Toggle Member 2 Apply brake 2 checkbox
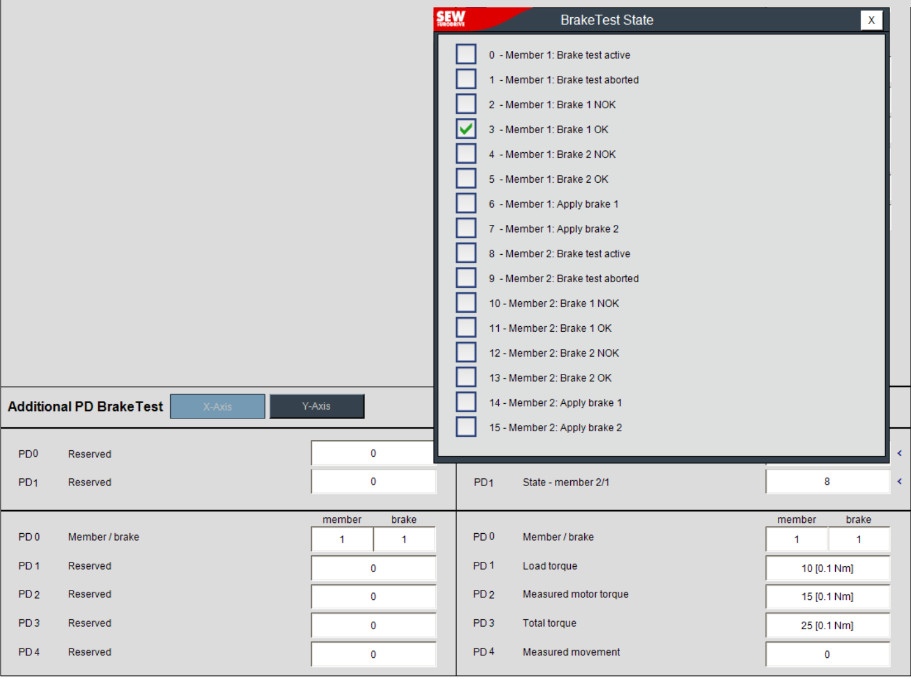Image resolution: width=911 pixels, height=679 pixels. pyautogui.click(x=466, y=427)
